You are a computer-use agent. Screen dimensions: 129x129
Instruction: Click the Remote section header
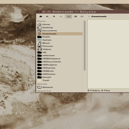42,84
